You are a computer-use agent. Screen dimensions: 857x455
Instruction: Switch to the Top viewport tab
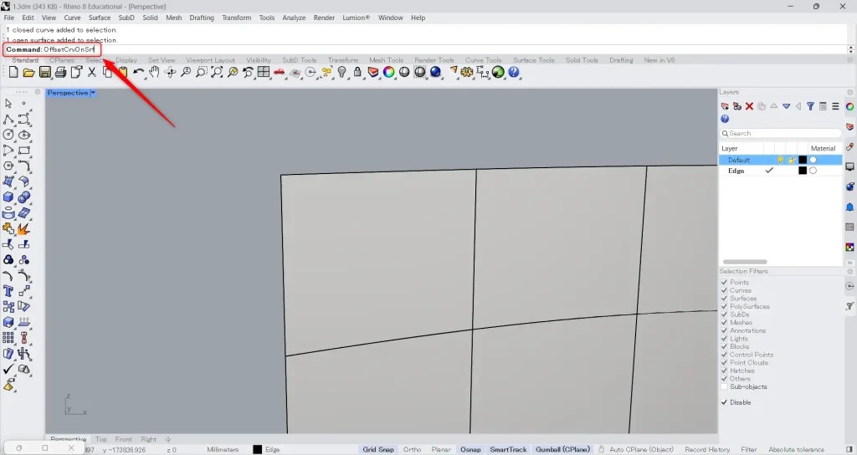(101, 439)
